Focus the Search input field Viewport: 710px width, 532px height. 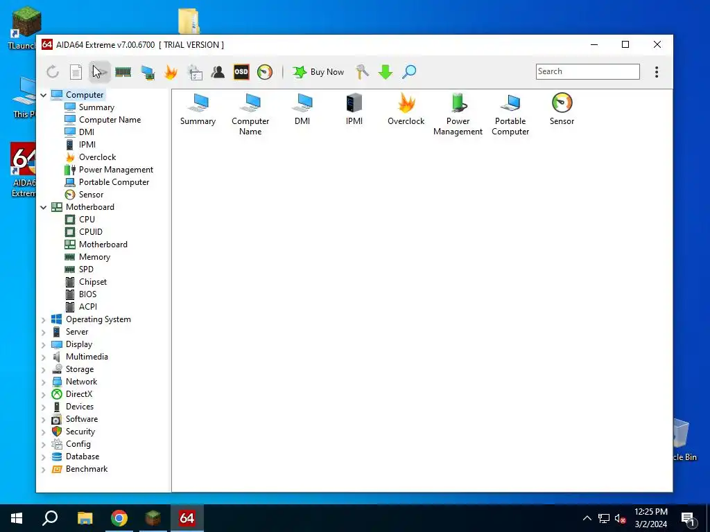pyautogui.click(x=588, y=71)
